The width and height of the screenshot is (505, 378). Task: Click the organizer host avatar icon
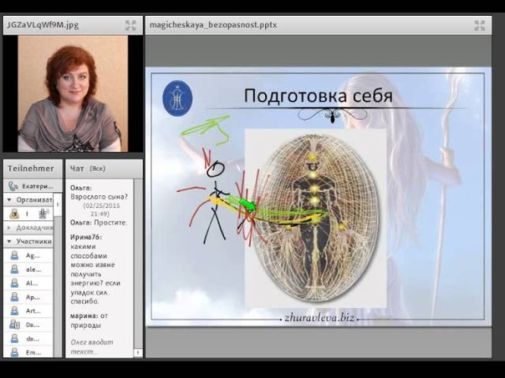coord(14,214)
